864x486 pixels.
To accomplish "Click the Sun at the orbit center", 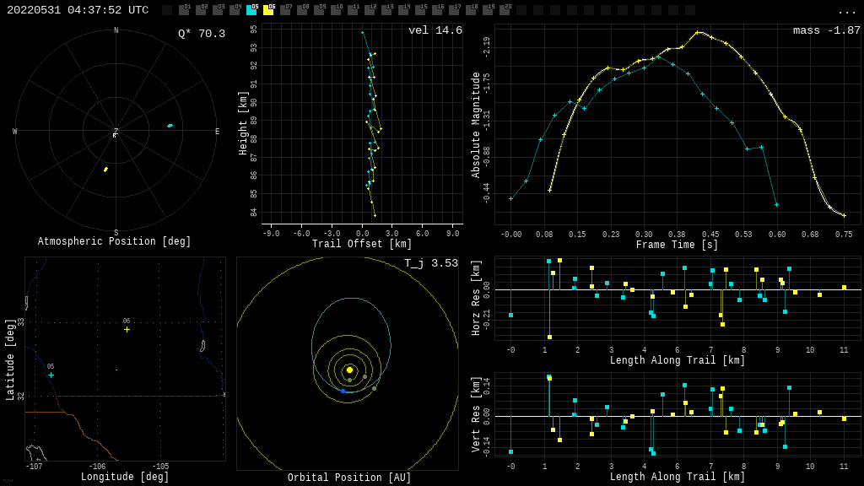I will (x=349, y=370).
